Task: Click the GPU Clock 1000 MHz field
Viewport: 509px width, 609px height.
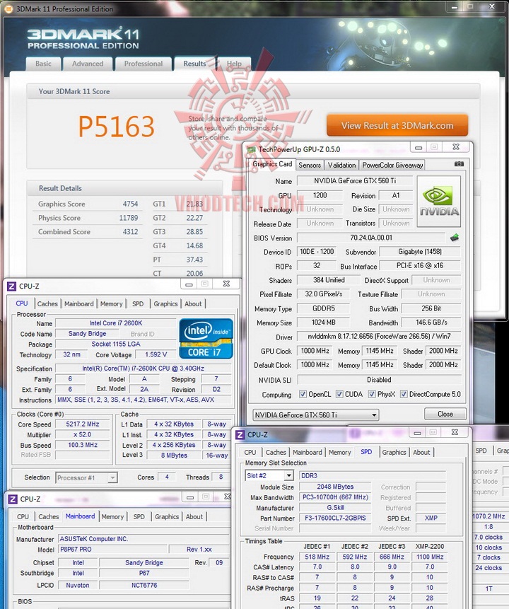Action: click(x=315, y=351)
